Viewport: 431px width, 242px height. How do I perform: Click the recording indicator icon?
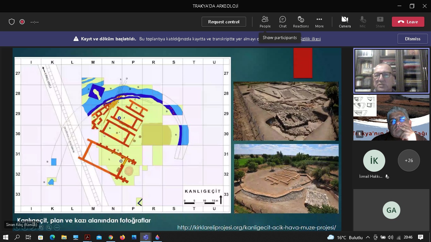coord(22,22)
